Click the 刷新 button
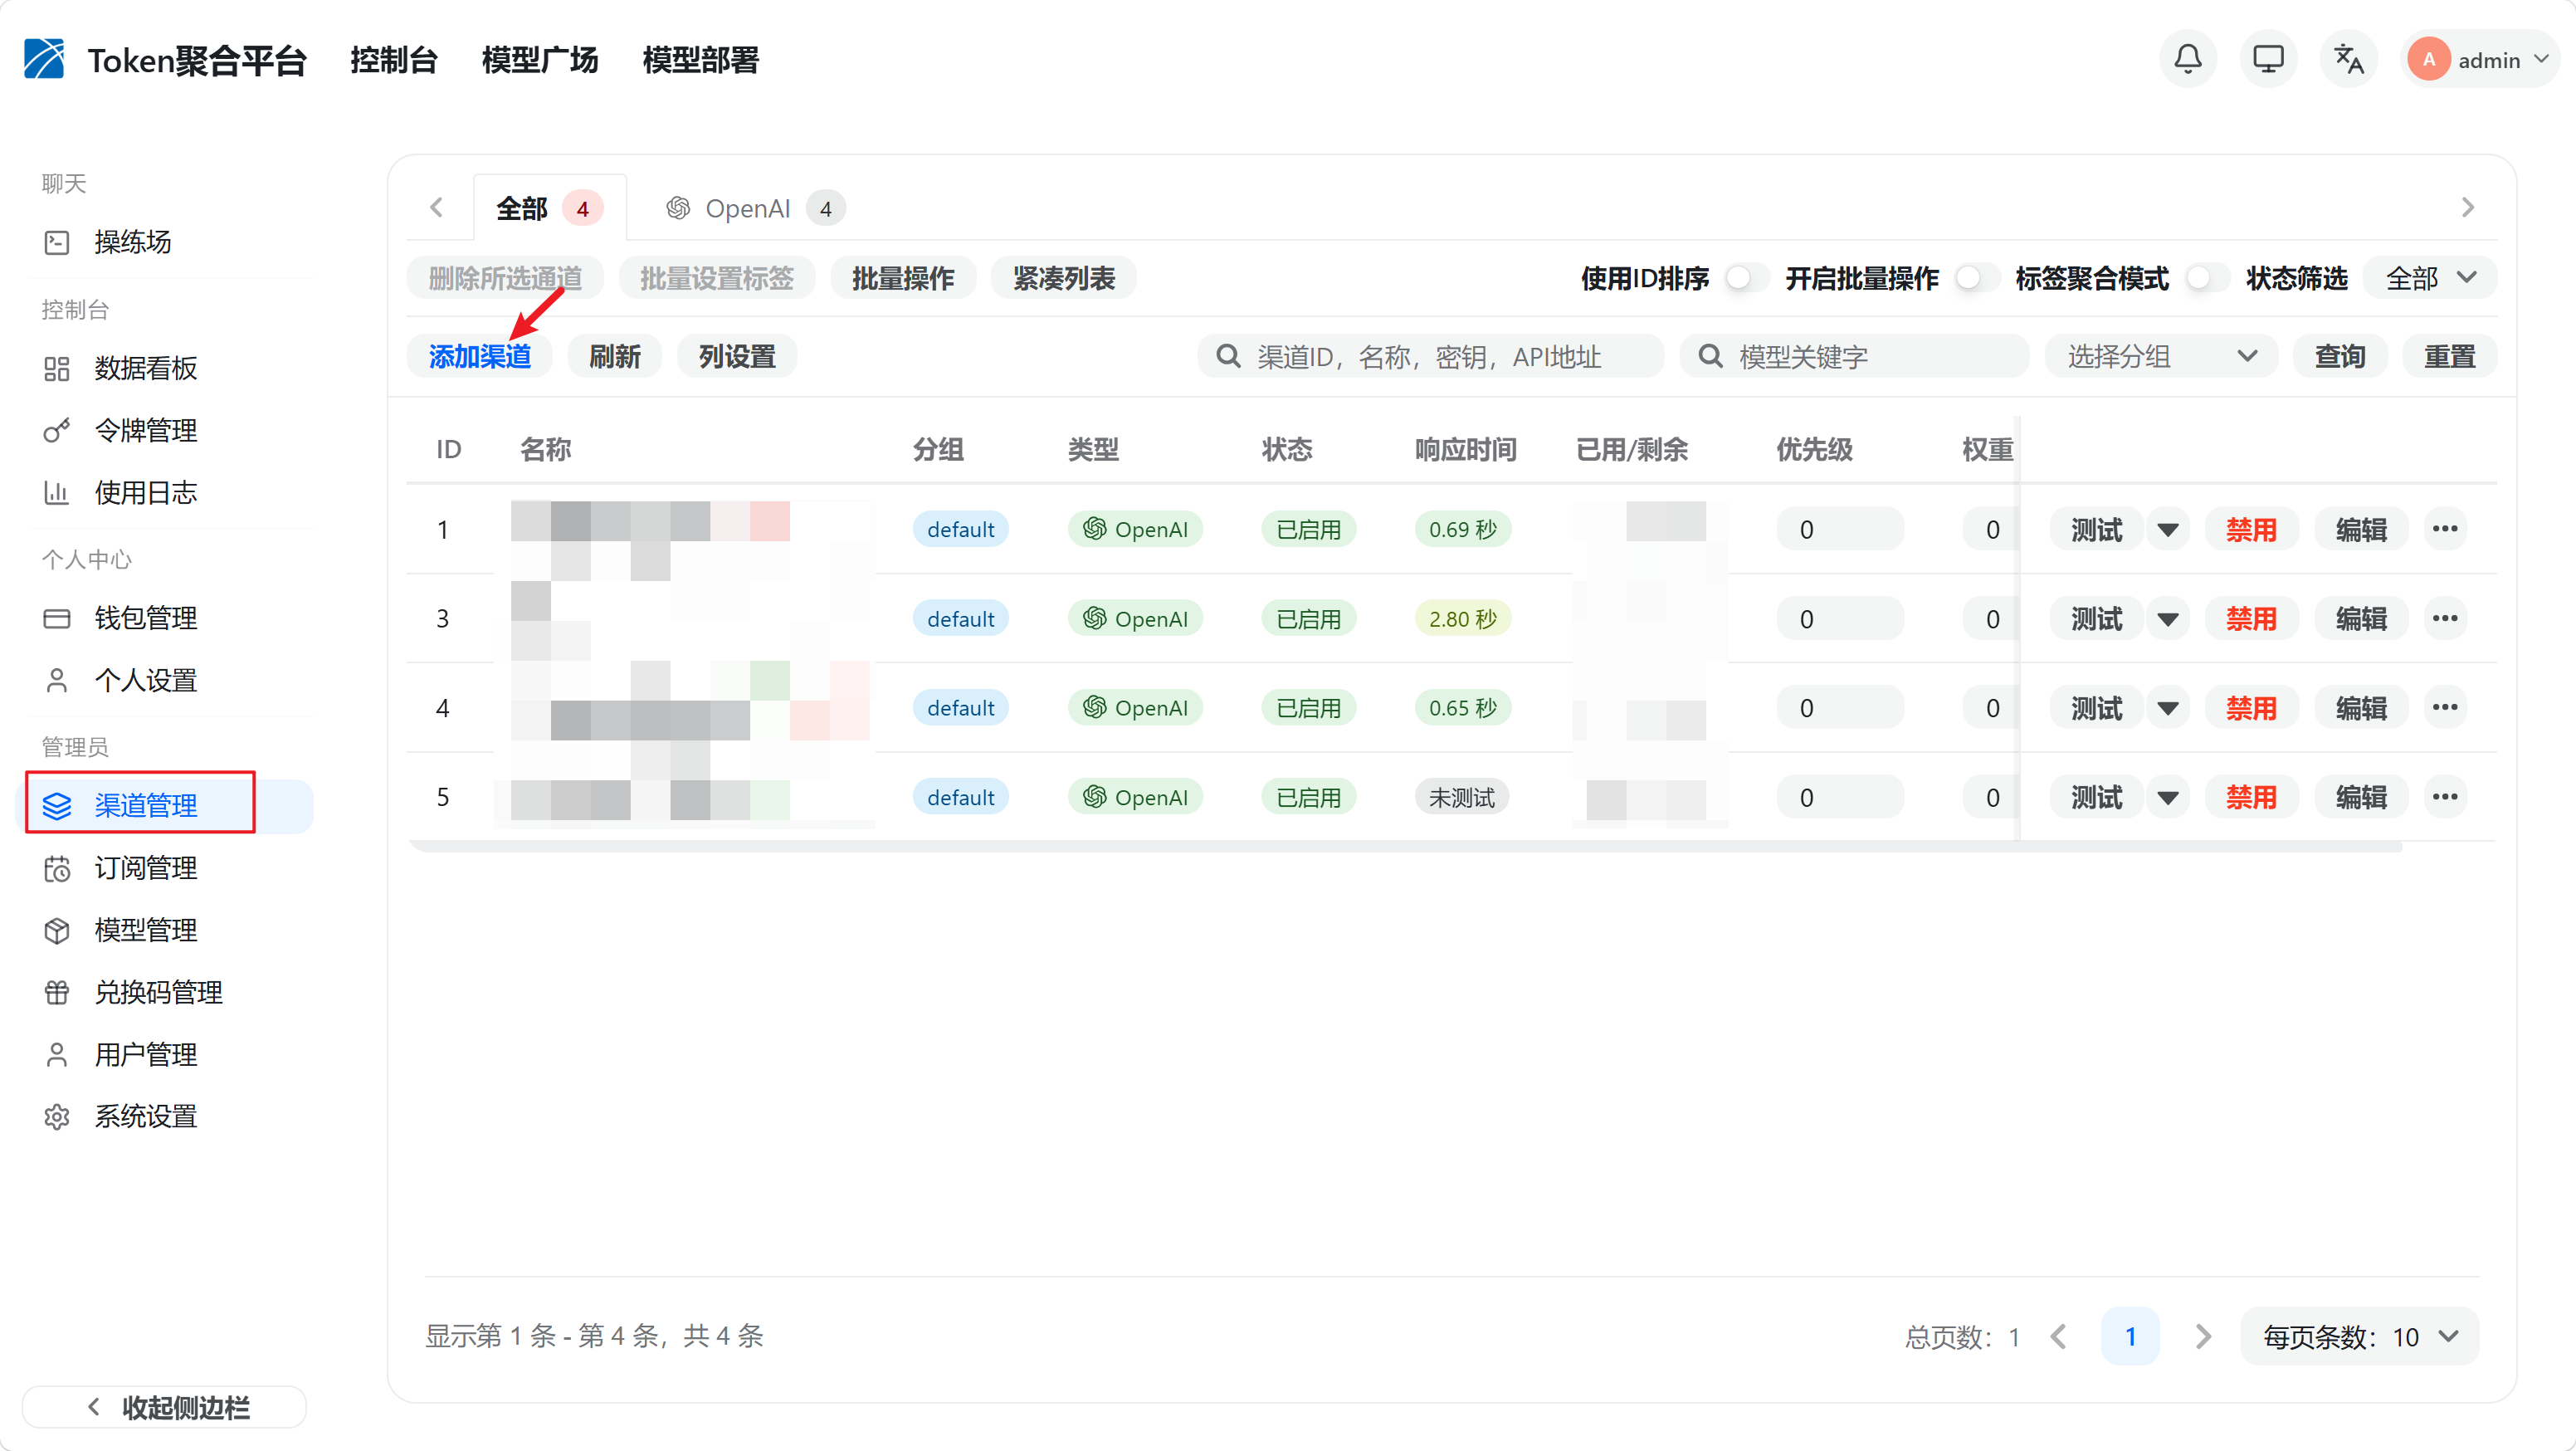Image resolution: width=2576 pixels, height=1451 pixels. point(614,356)
